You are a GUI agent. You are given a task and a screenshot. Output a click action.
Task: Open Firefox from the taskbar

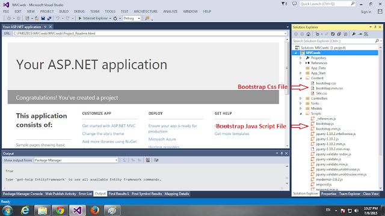coord(95,211)
